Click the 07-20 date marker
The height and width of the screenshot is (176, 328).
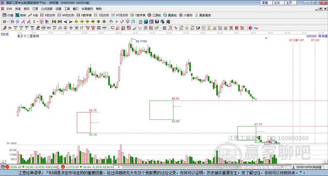(x=315, y=40)
